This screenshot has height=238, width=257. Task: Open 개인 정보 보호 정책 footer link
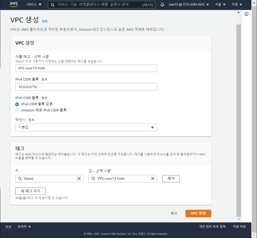click(x=212, y=226)
